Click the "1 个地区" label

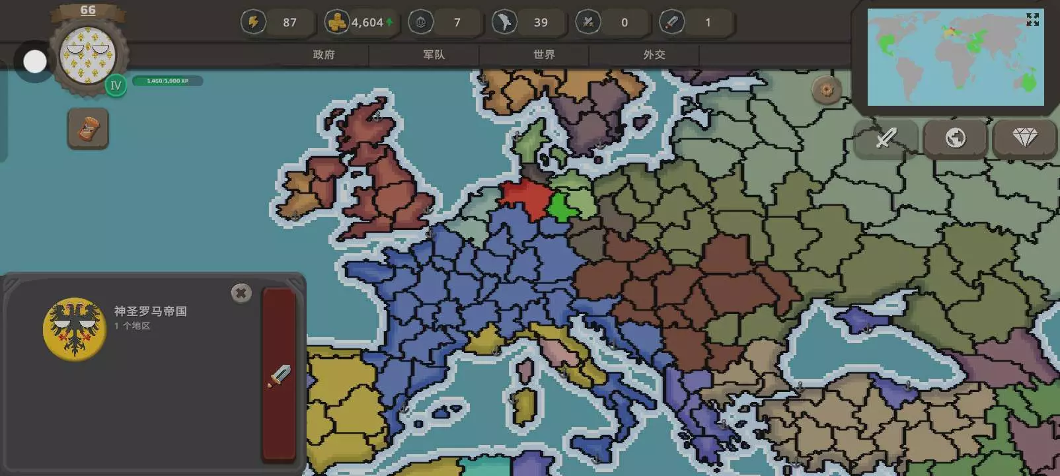point(132,326)
